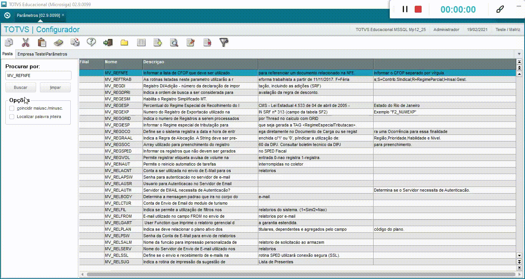Click the edit record pencil icon

(x=191, y=43)
